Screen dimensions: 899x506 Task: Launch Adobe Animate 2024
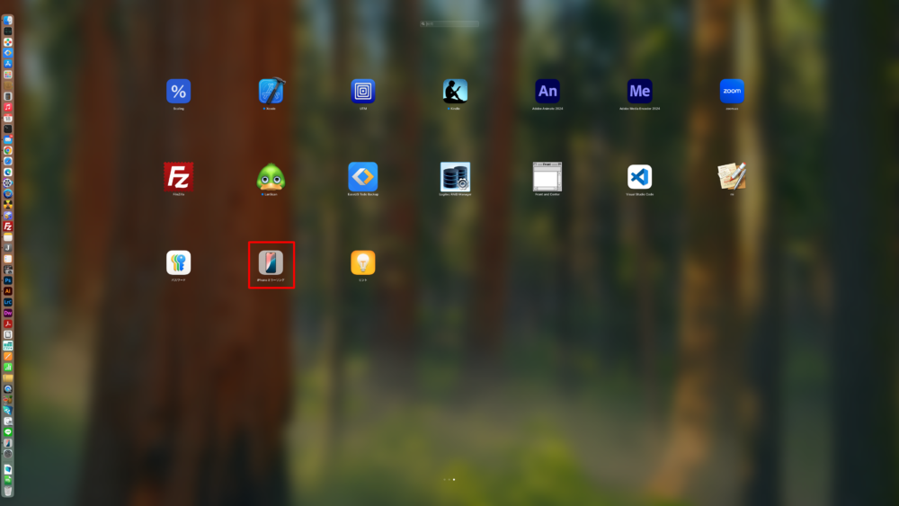[547, 91]
